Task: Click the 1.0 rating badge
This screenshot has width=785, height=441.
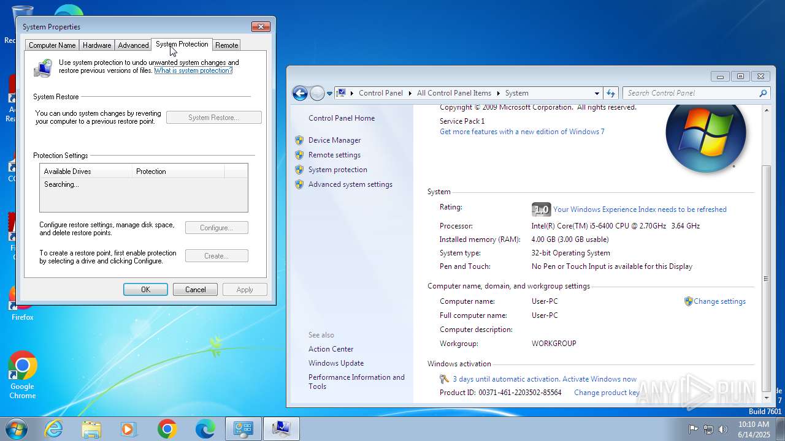Action: point(541,209)
